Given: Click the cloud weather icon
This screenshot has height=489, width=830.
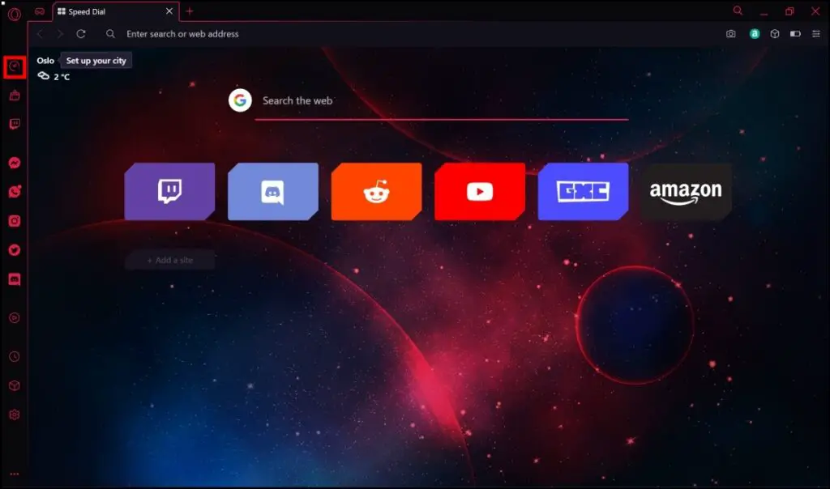Looking at the screenshot, I should point(44,76).
